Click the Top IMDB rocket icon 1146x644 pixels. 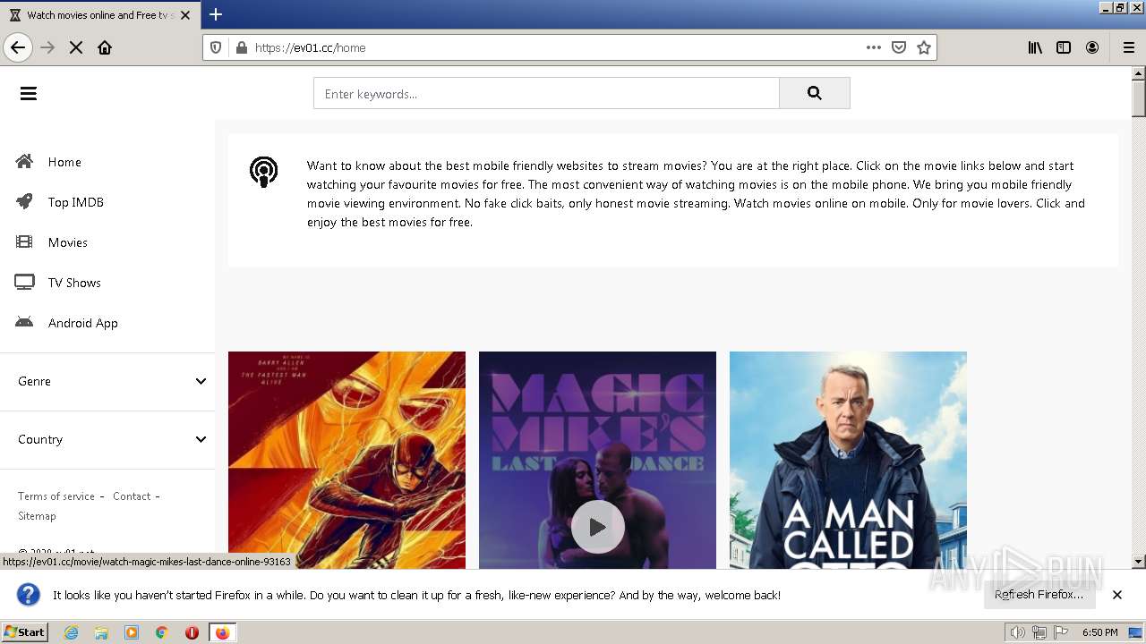24,202
